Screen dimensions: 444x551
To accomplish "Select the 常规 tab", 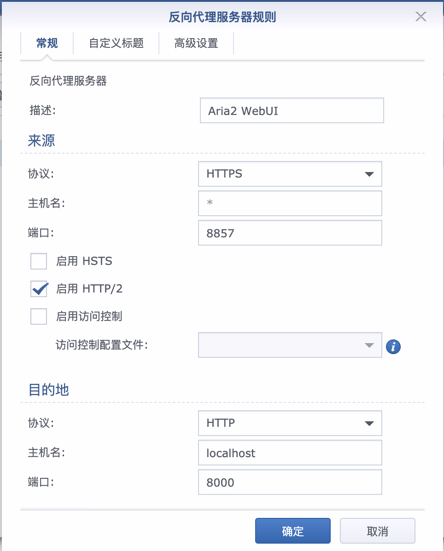I will tap(47, 43).
